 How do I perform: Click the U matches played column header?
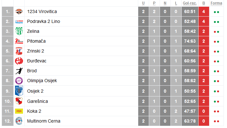pos(144,4)
